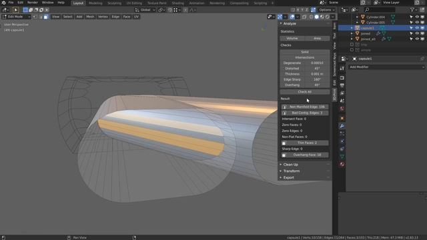Screen dimensions: 427x240
Task: Click the Intersections check button
Action: pos(305,57)
